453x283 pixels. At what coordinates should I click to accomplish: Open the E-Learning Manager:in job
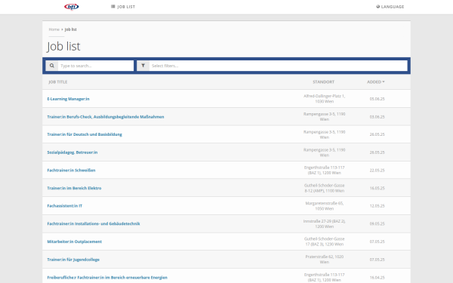click(x=68, y=99)
